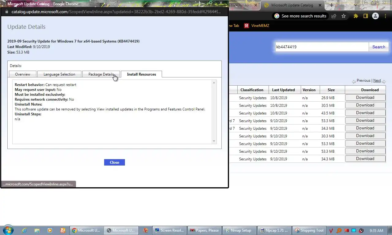The width and height of the screenshot is (392, 235).
Task: Open the Windows Start menu orb
Action: tap(8, 230)
